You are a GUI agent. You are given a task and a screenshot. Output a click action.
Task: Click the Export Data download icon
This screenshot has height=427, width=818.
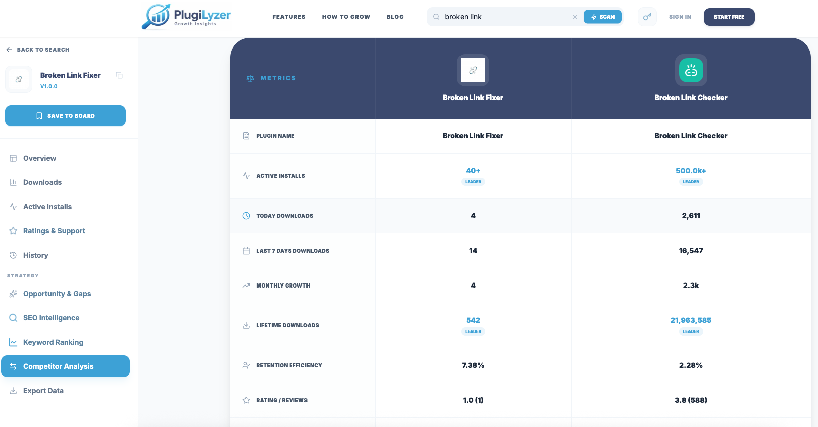pos(13,391)
